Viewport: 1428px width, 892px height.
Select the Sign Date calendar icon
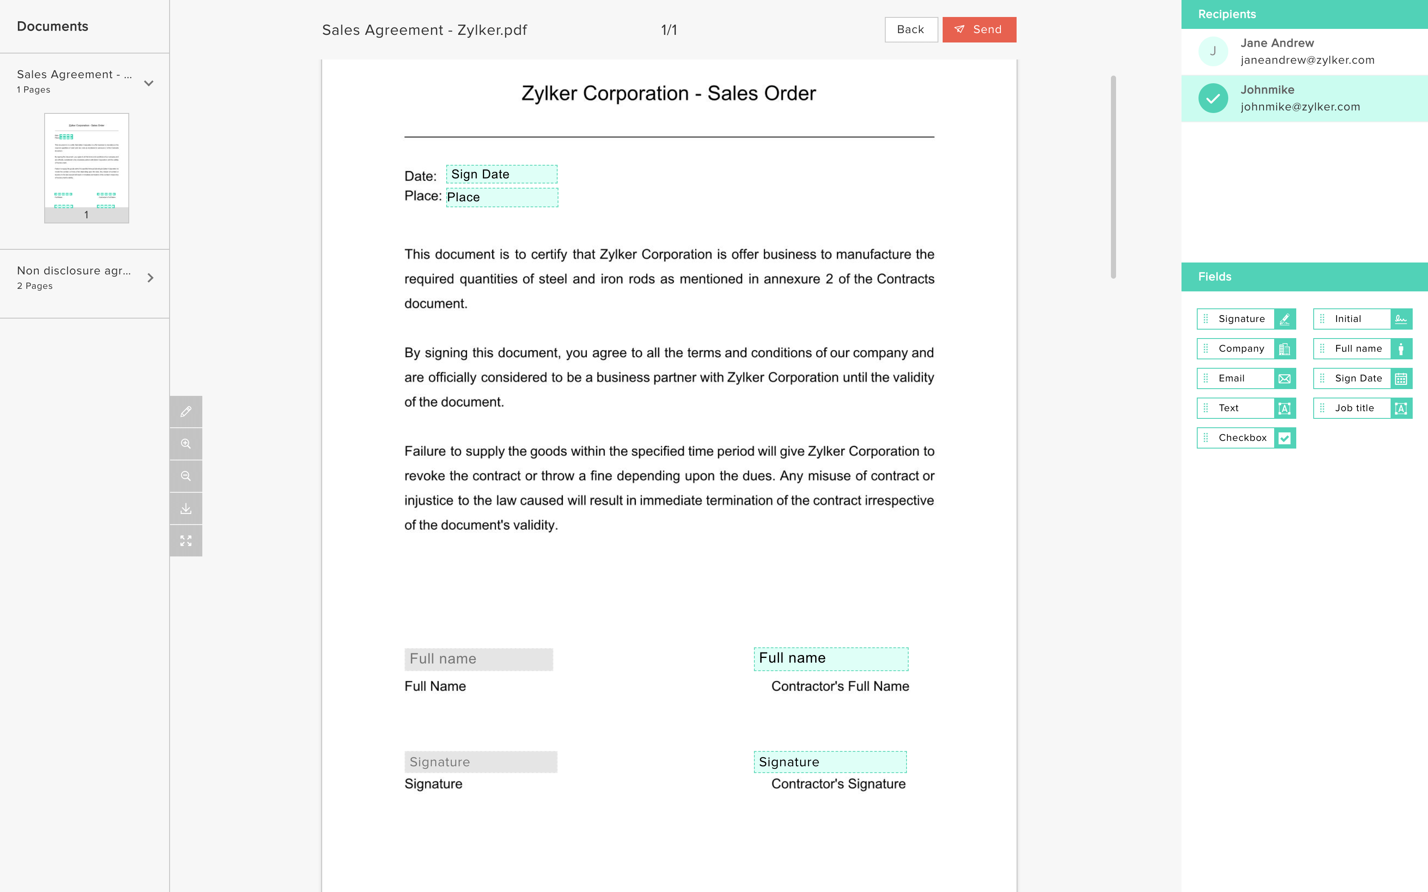click(x=1400, y=379)
